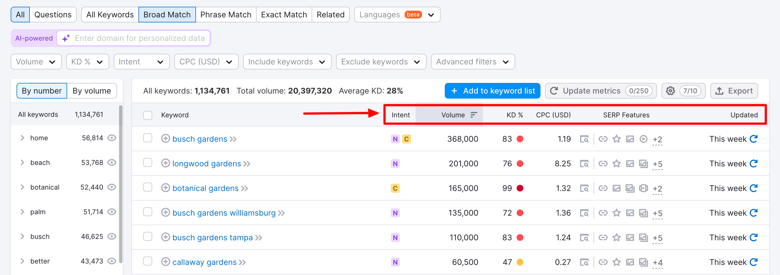Open the Languages beta dropdown
Viewport: 780px width, 275px height.
point(397,15)
